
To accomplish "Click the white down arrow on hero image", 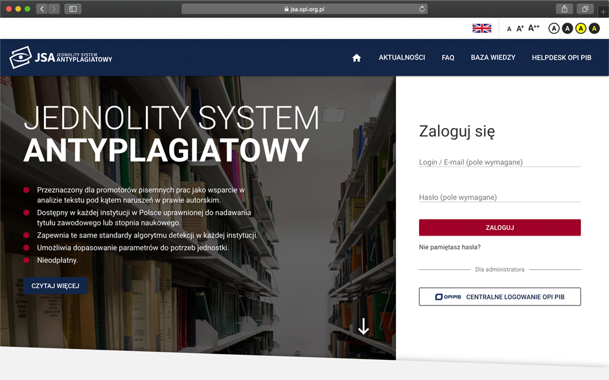I will [x=363, y=326].
